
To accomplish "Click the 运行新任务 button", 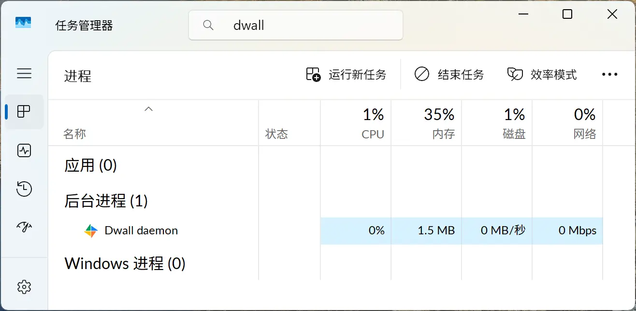I will [347, 74].
